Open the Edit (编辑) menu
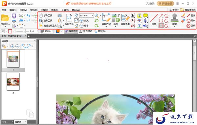This screenshot has width=197, height=125. point(13,10)
